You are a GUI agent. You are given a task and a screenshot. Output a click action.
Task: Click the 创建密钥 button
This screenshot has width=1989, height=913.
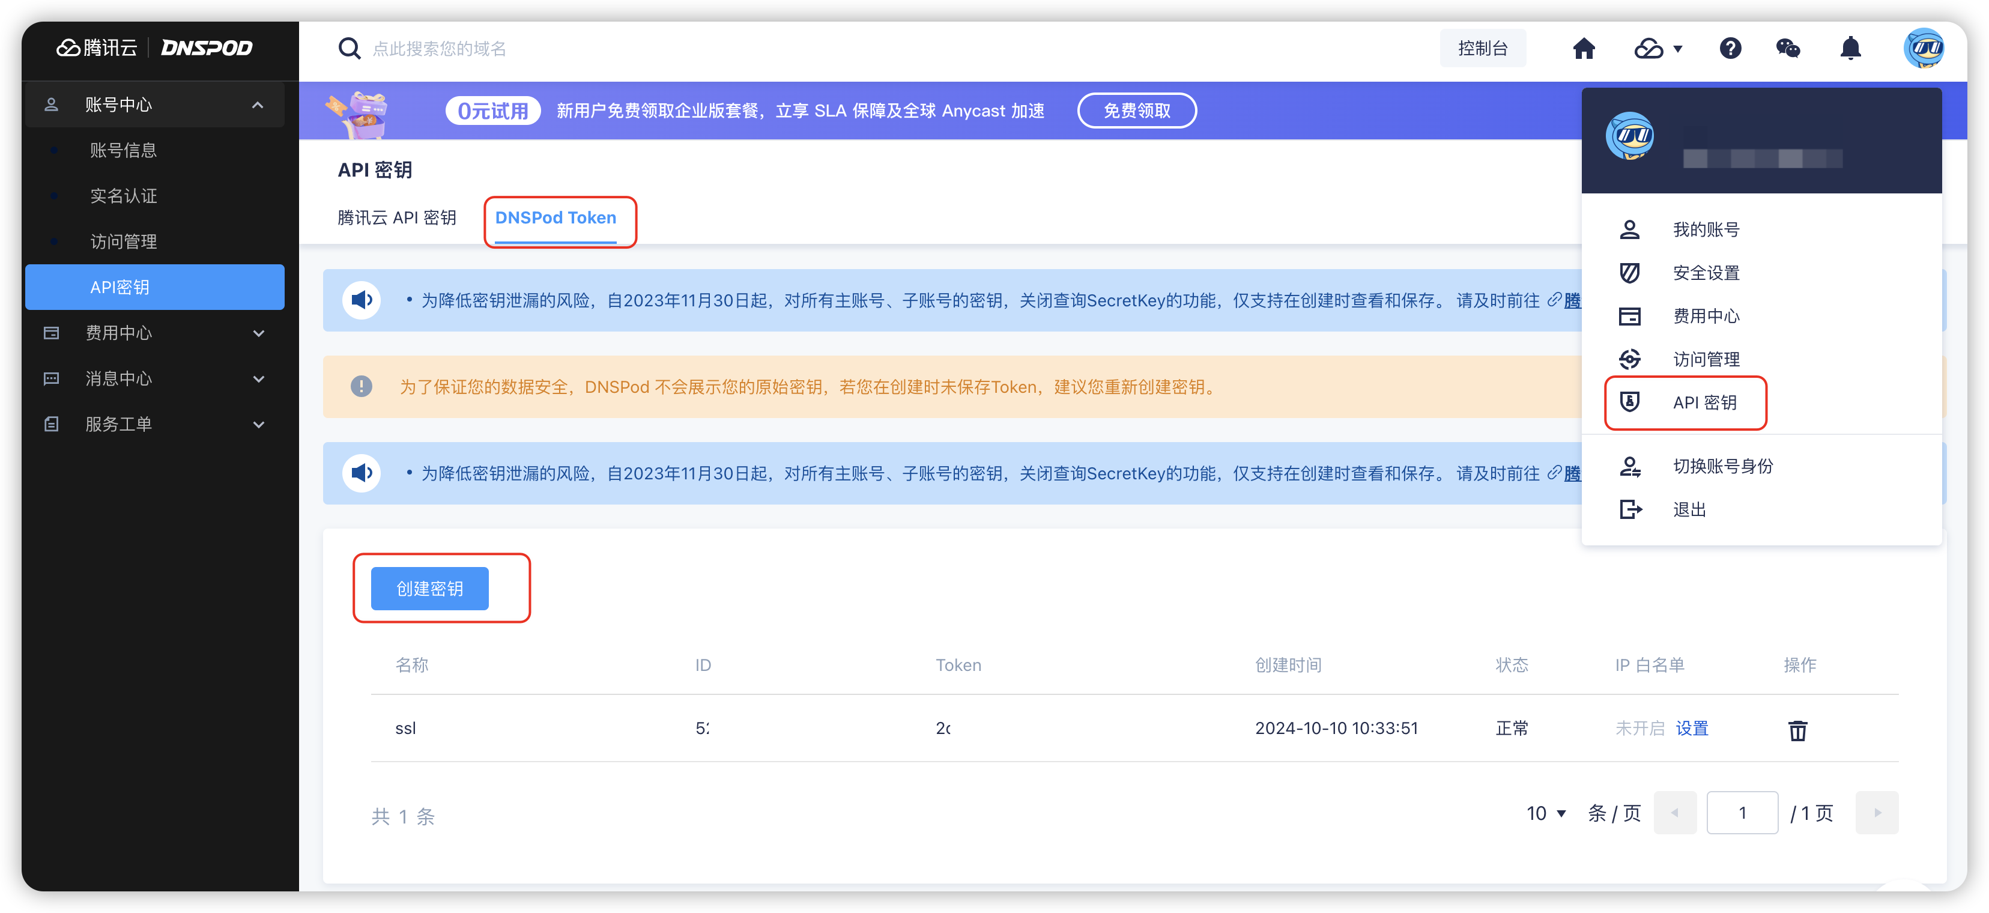click(429, 588)
